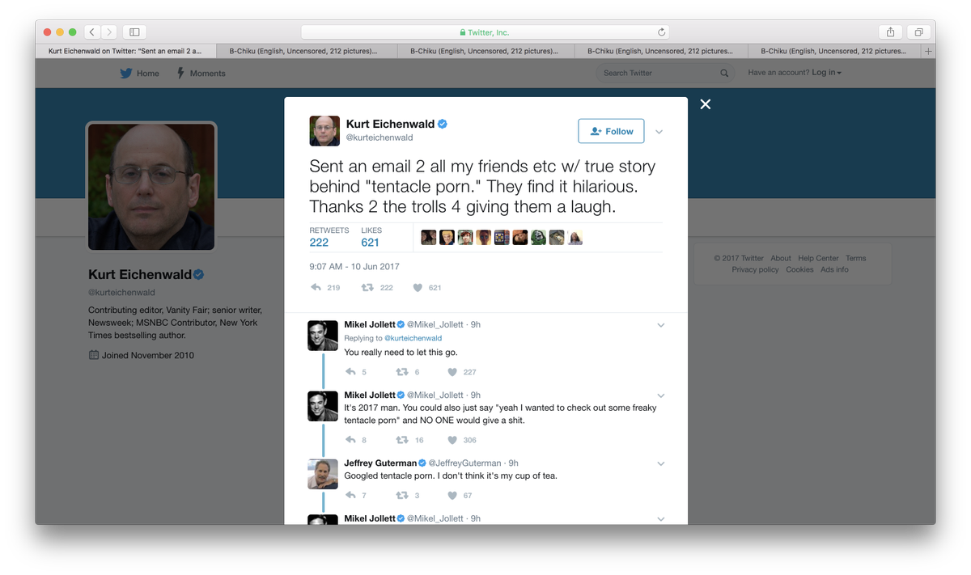The height and width of the screenshot is (575, 971).
Task: Open options chevron on Jeffrey Guterman's reply
Action: pos(661,463)
